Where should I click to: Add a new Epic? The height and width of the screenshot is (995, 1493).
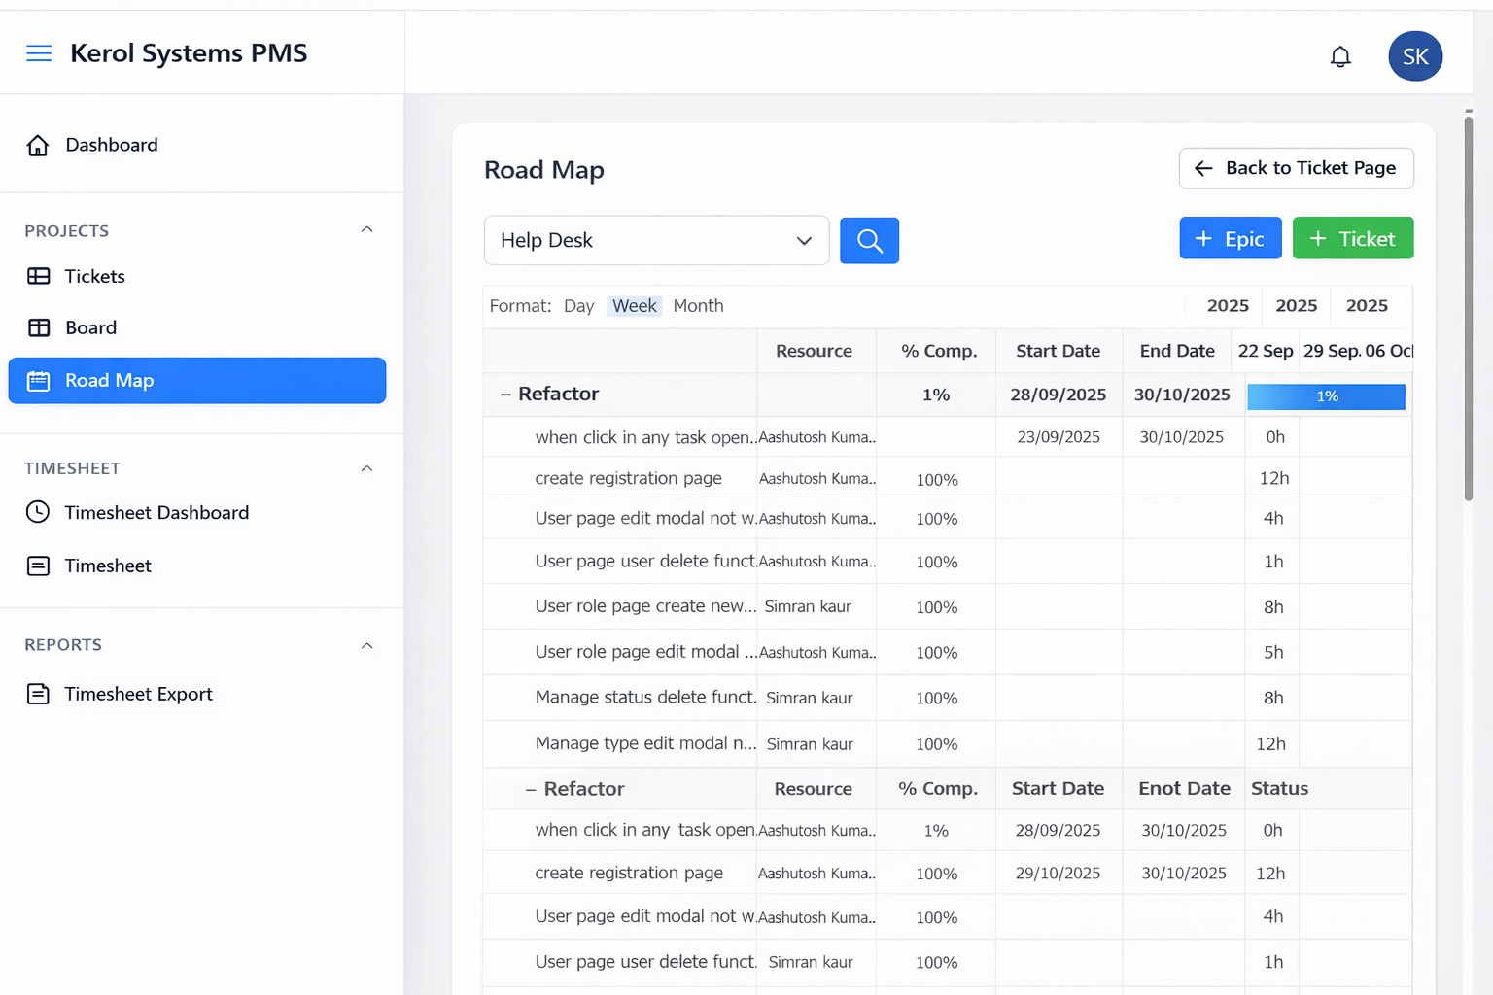pos(1230,239)
